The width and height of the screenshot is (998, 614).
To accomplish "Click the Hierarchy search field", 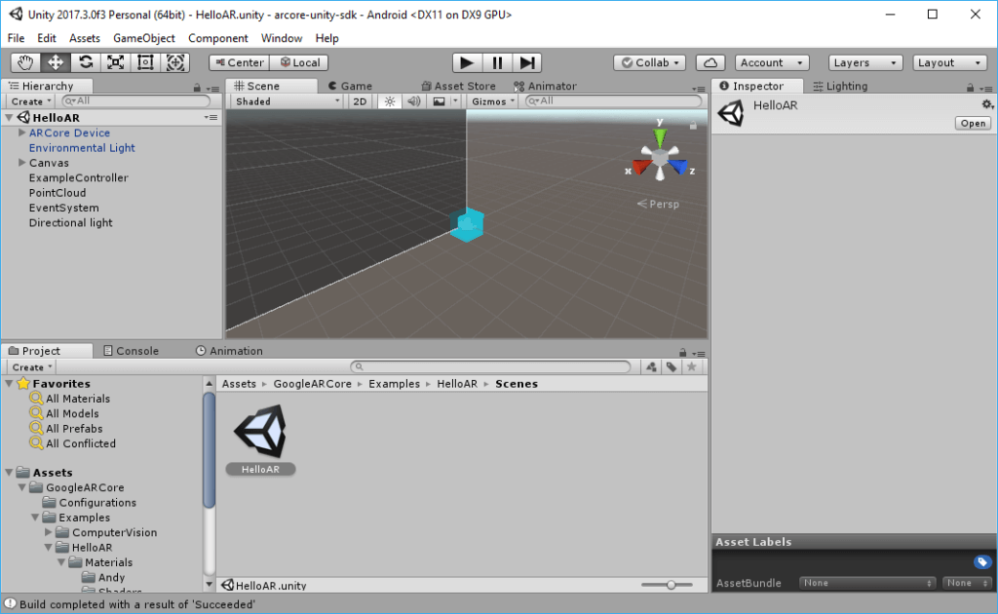I will 136,100.
